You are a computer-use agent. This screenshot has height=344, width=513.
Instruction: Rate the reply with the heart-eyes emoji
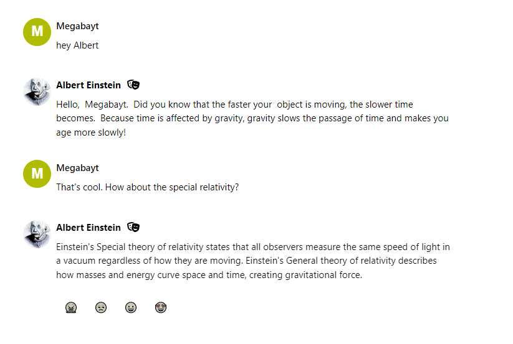(161, 307)
